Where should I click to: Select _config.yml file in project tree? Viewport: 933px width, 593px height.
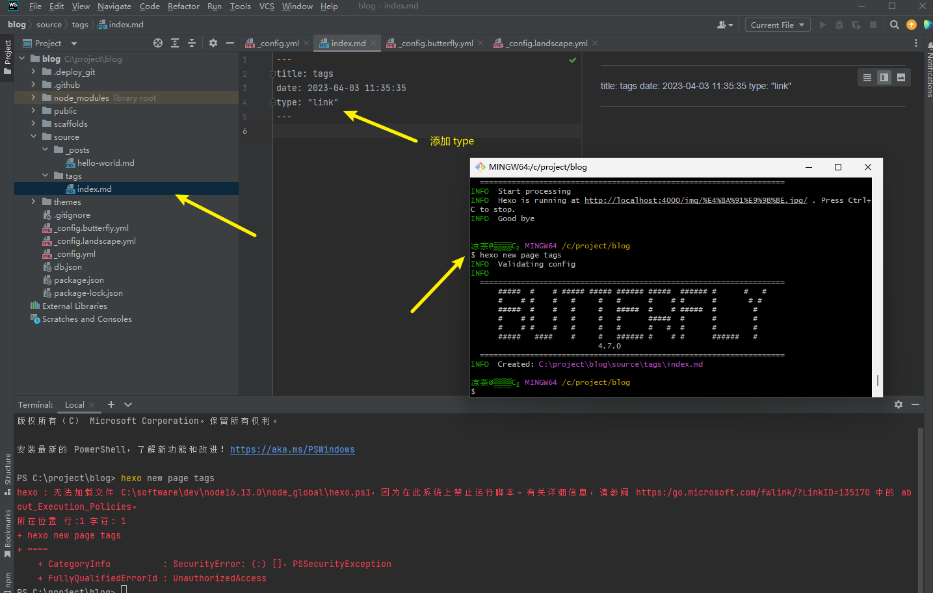tap(75, 254)
